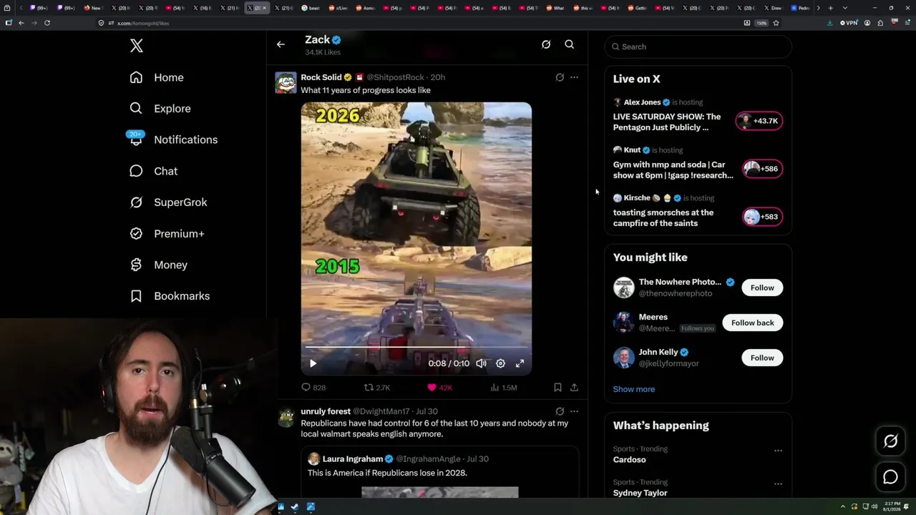Viewport: 916px width, 515px height.
Task: Click the +43.7K listeners badge
Action: [x=759, y=121]
